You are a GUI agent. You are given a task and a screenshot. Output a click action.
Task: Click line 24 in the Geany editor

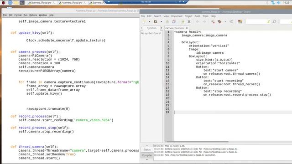tap(233, 113)
